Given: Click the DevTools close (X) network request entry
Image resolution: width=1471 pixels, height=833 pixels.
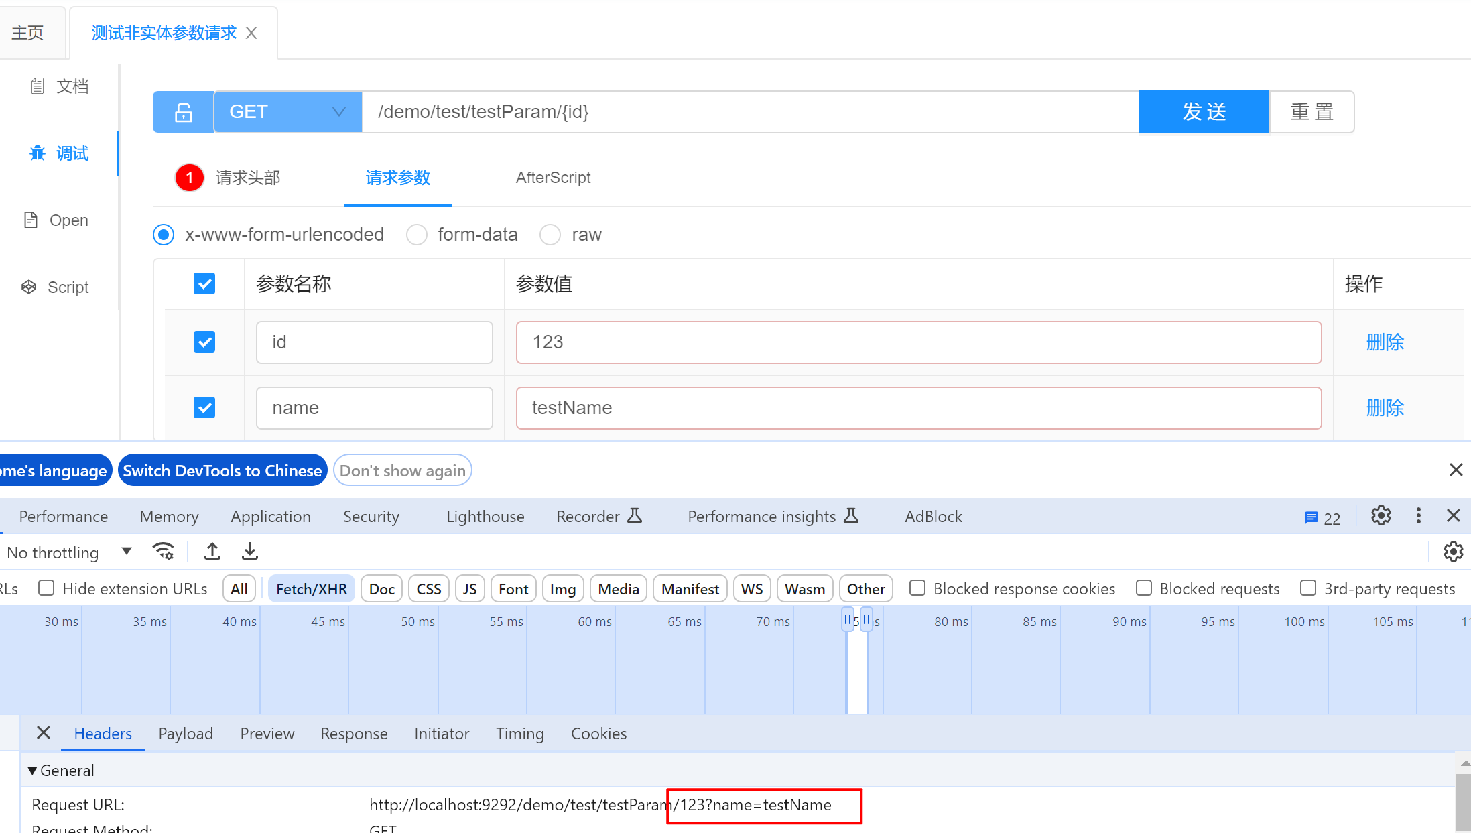Looking at the screenshot, I should point(44,734).
